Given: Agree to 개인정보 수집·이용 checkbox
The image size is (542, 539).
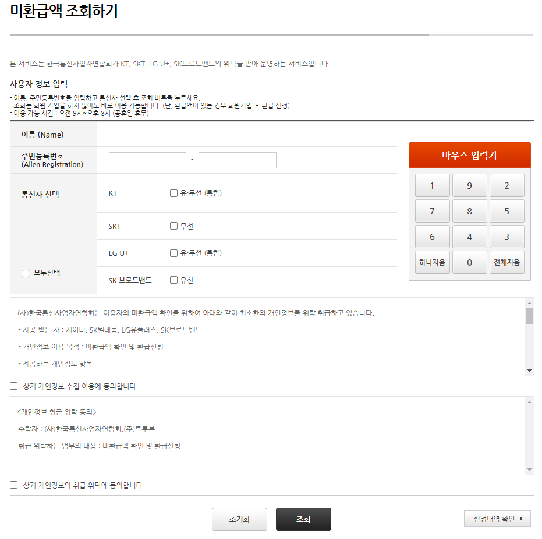Looking at the screenshot, I should [x=14, y=386].
